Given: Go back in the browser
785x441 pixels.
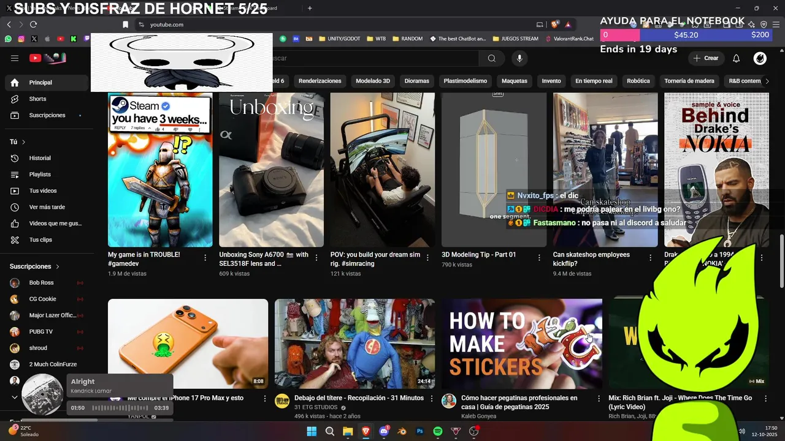Looking at the screenshot, I should point(9,24).
